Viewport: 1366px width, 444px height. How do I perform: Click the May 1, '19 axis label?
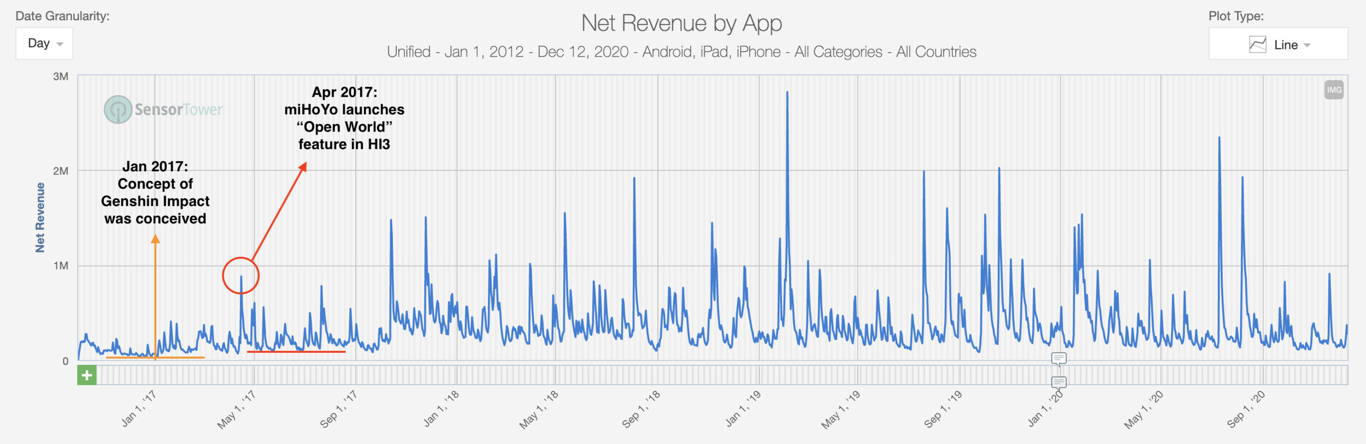click(x=840, y=410)
